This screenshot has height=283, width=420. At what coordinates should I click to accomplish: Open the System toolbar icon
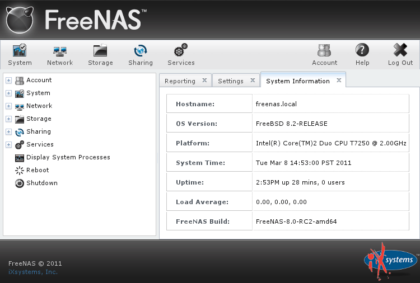(x=20, y=50)
